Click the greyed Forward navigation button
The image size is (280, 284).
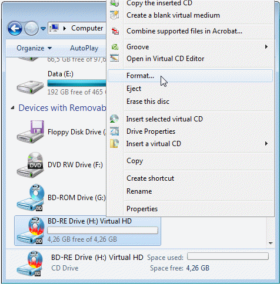[31, 29]
